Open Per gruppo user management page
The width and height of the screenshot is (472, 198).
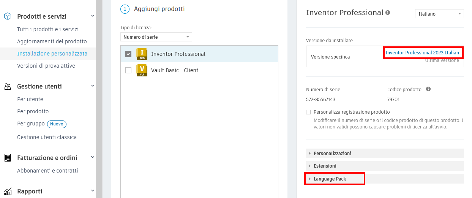click(31, 124)
